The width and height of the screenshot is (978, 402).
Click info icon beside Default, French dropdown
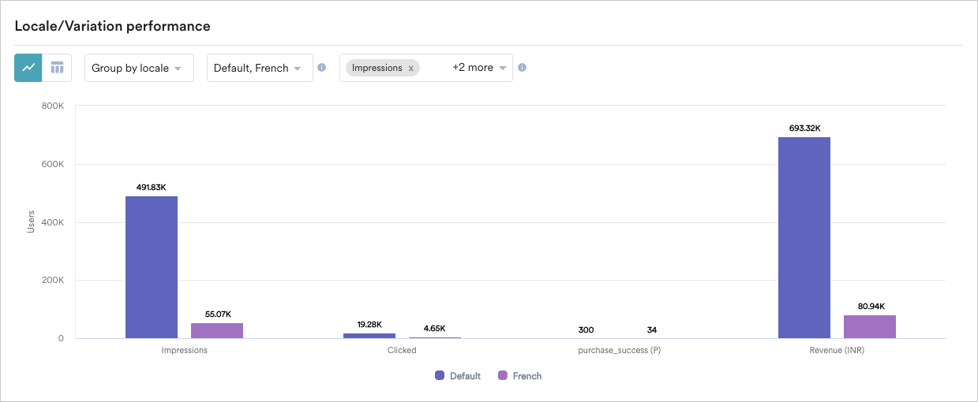tap(321, 68)
